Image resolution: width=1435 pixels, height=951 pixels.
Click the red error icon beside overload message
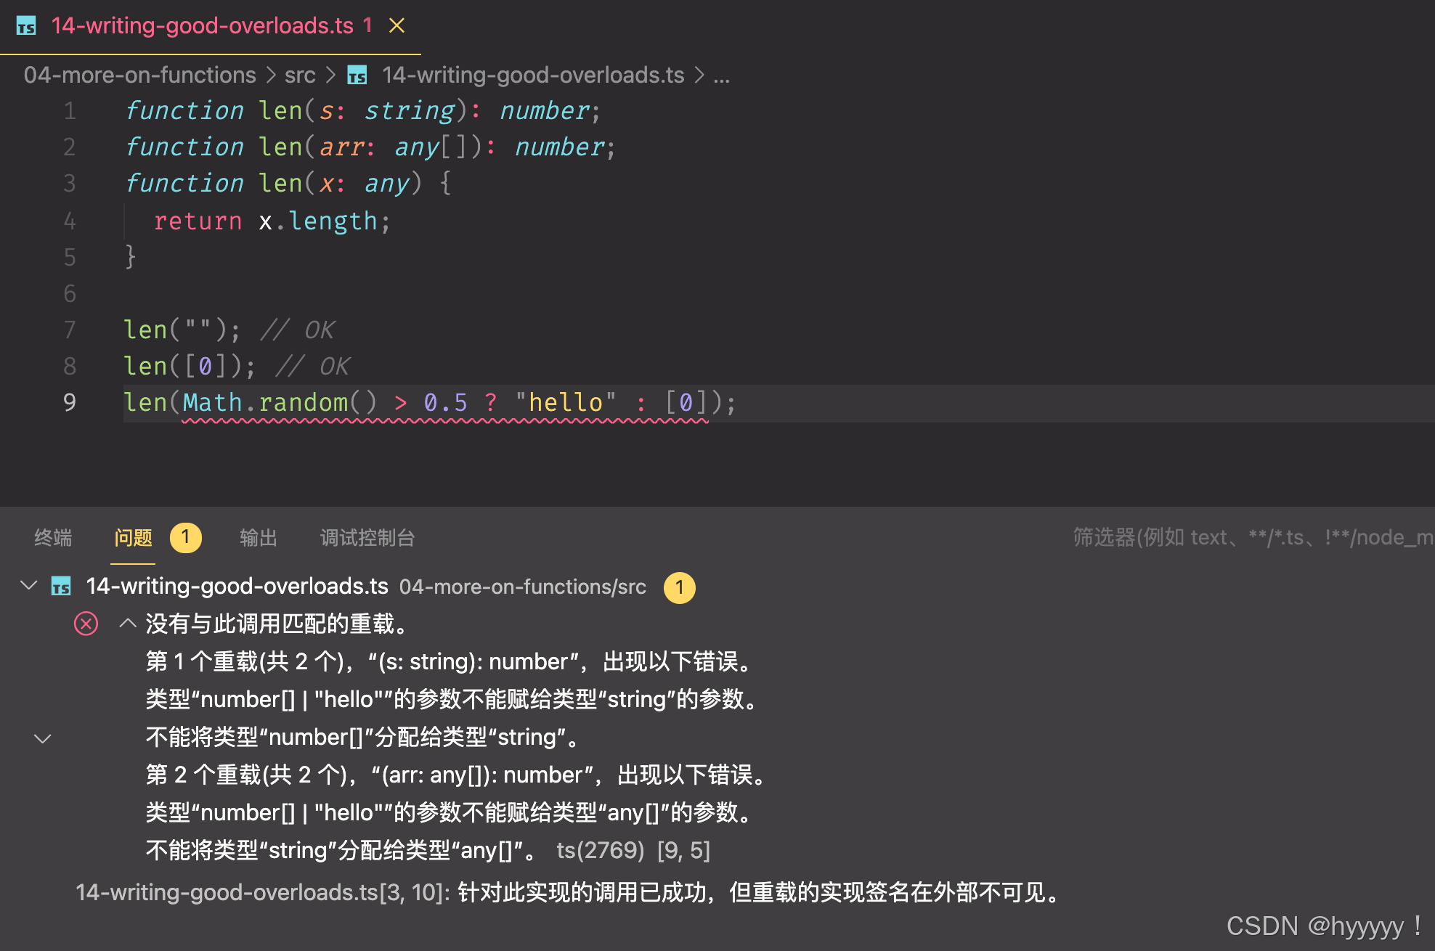click(x=86, y=624)
